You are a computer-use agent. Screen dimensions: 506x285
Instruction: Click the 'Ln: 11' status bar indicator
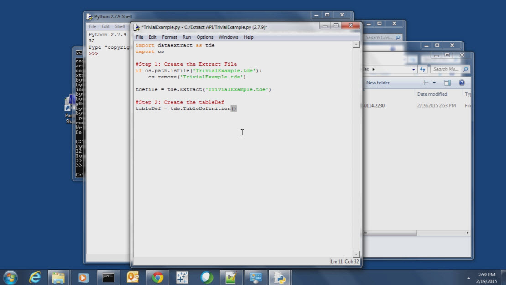click(x=336, y=261)
